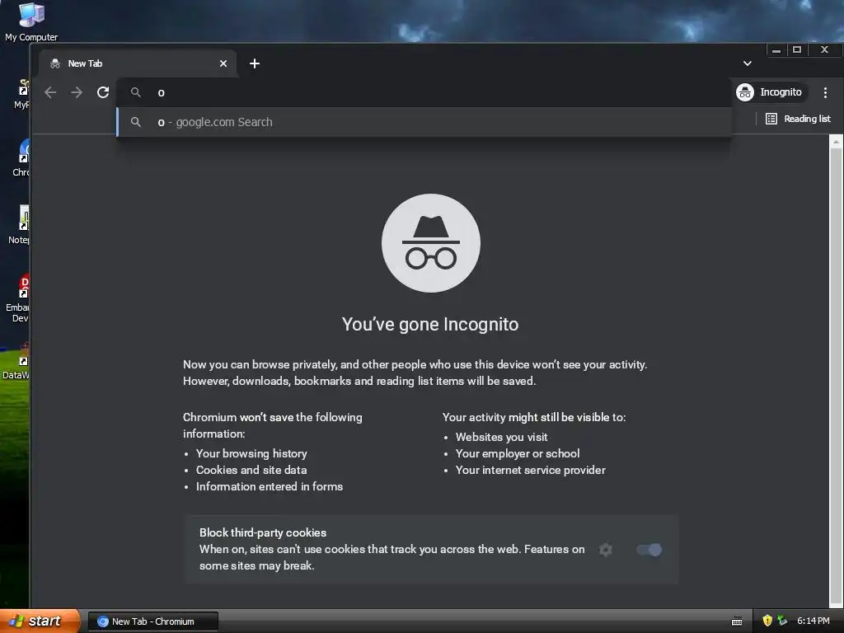Focus the address bar containing 'o'
The height and width of the screenshot is (633, 844).
[424, 92]
